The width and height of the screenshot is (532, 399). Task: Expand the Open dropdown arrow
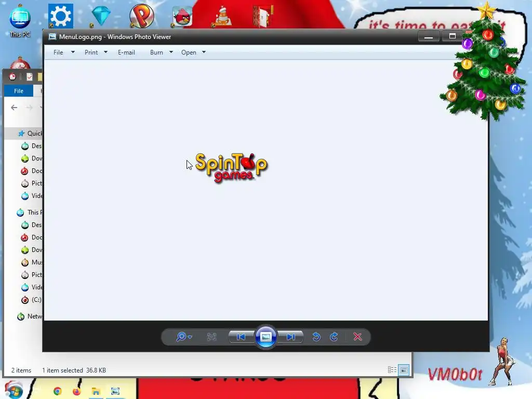pos(204,52)
